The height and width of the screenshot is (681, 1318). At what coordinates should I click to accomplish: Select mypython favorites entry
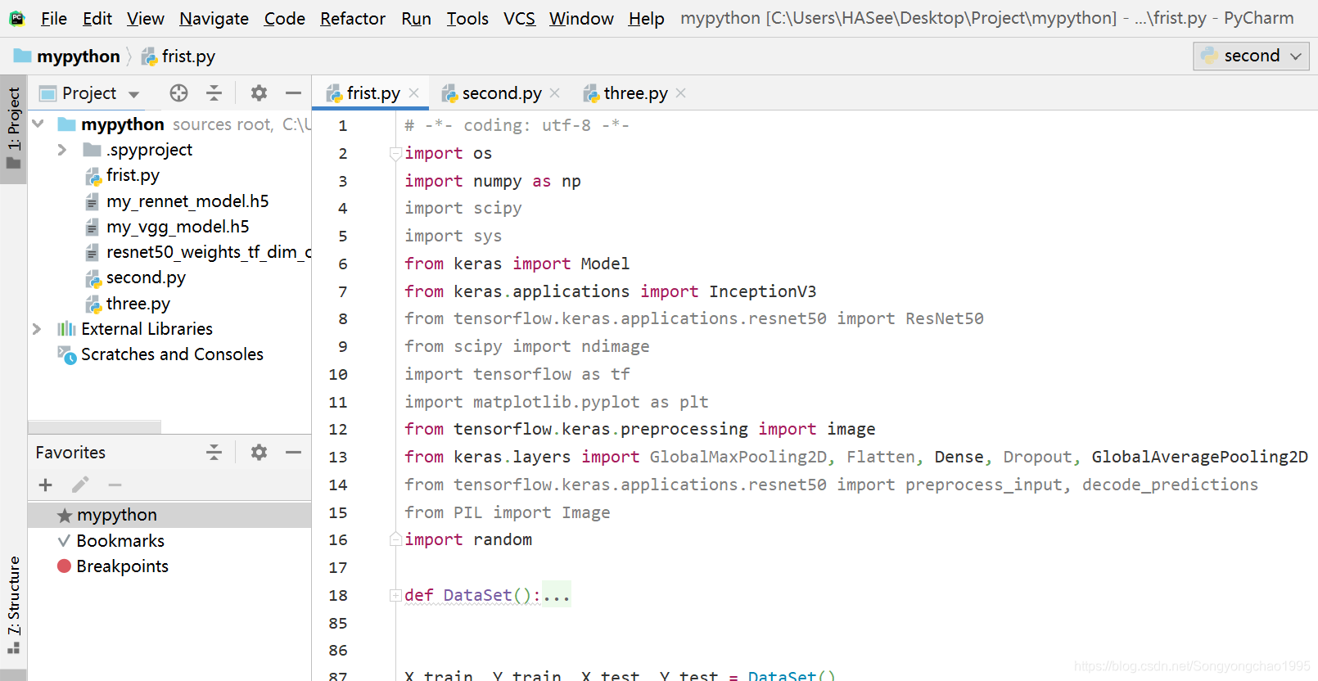point(169,515)
